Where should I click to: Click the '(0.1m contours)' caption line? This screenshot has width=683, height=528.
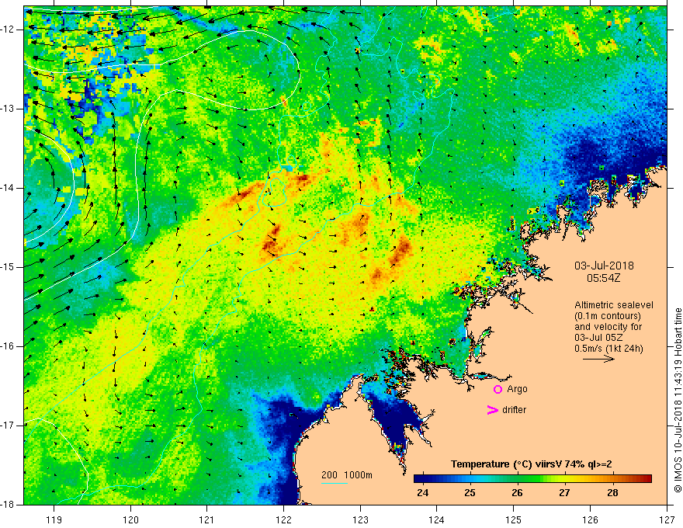tap(608, 316)
